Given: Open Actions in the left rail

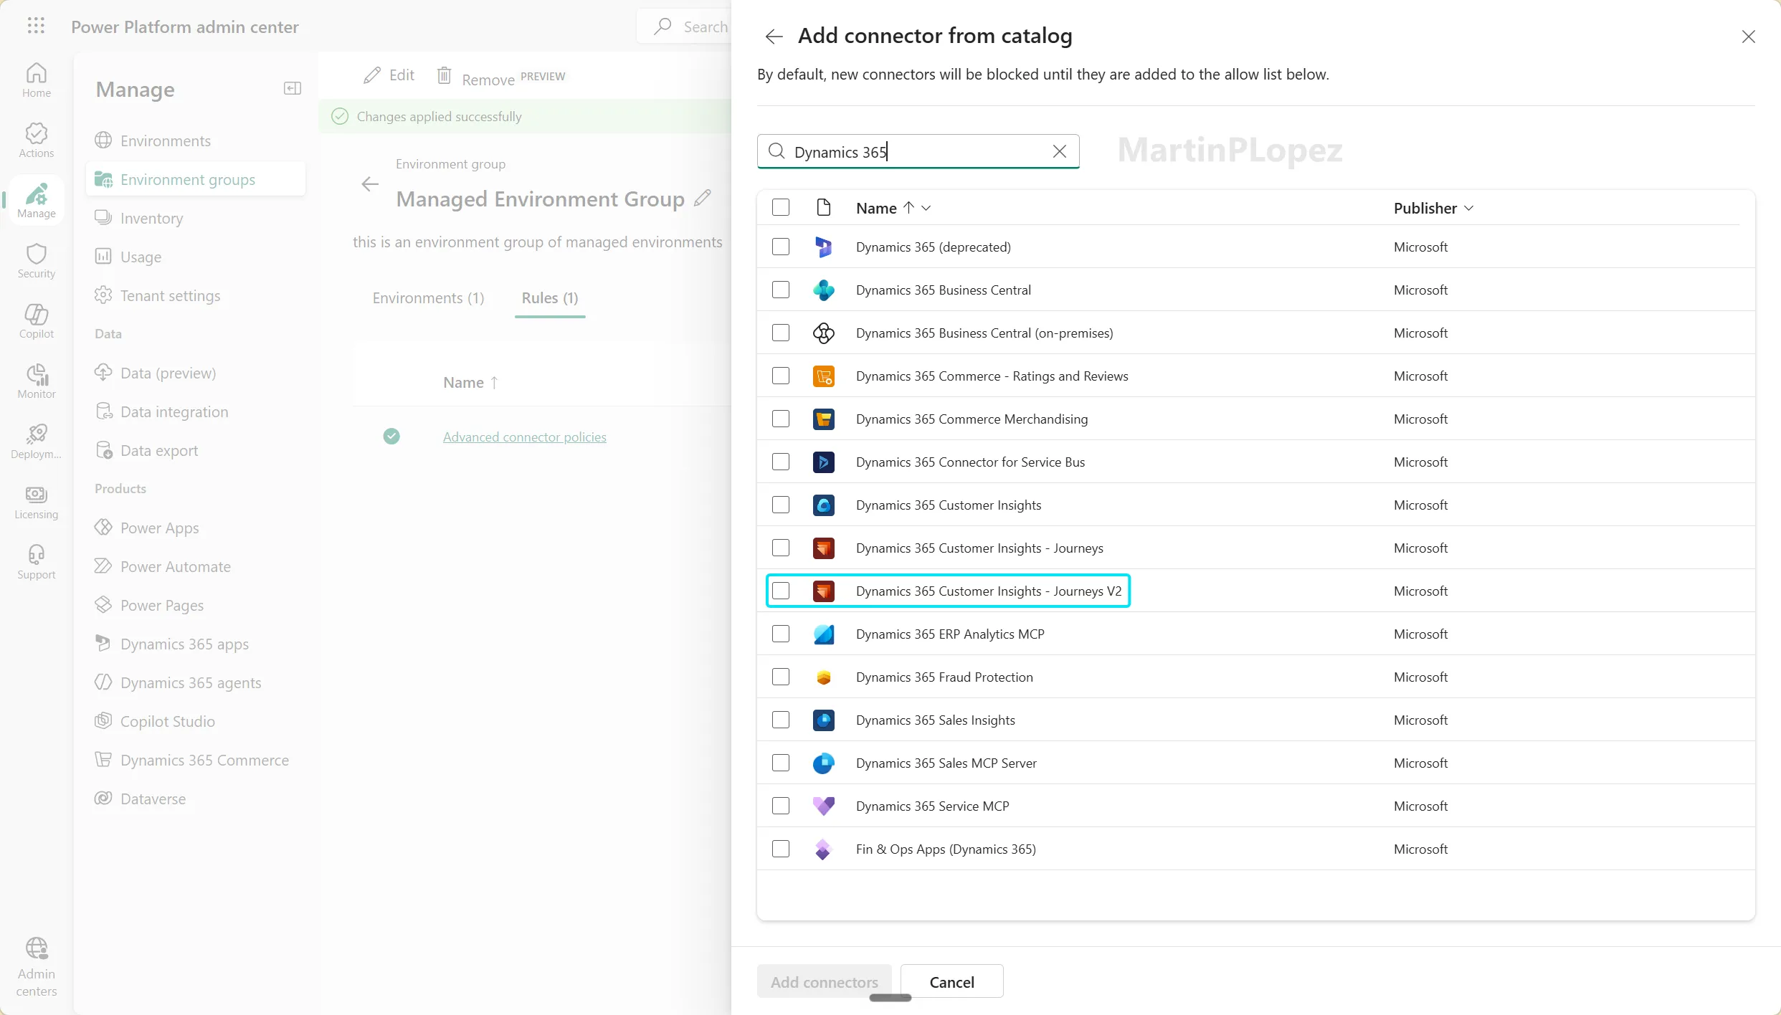Looking at the screenshot, I should click(x=36, y=140).
